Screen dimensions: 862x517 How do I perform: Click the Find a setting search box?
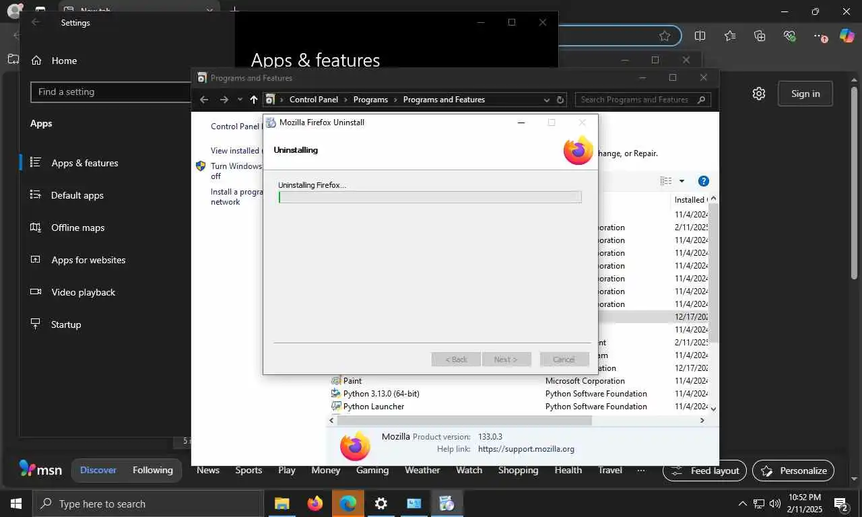(x=111, y=92)
